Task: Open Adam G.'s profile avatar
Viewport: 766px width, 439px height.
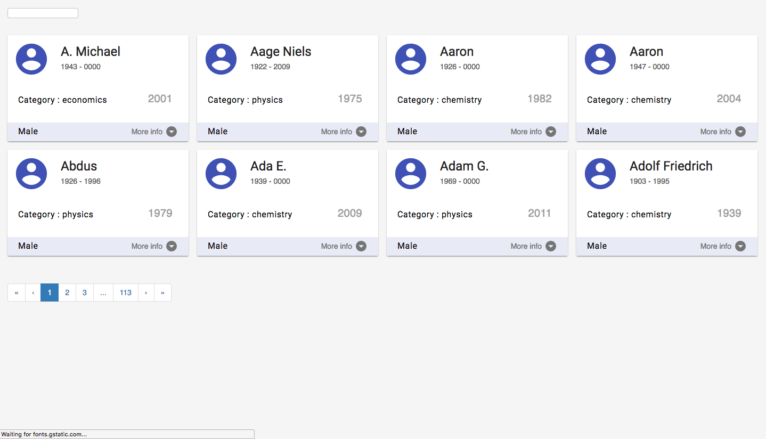Action: coord(411,174)
